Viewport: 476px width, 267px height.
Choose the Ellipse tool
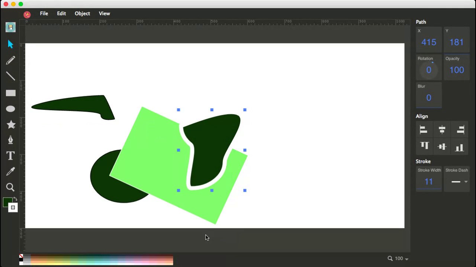[10, 108]
